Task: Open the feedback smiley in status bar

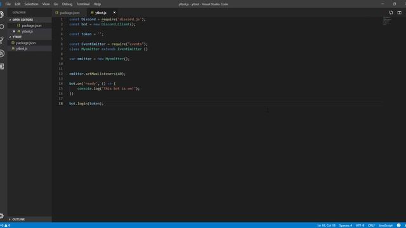Action: click(398, 225)
